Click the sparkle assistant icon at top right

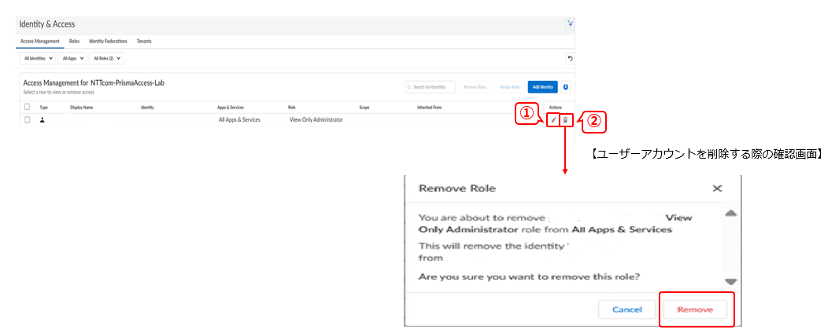click(570, 24)
